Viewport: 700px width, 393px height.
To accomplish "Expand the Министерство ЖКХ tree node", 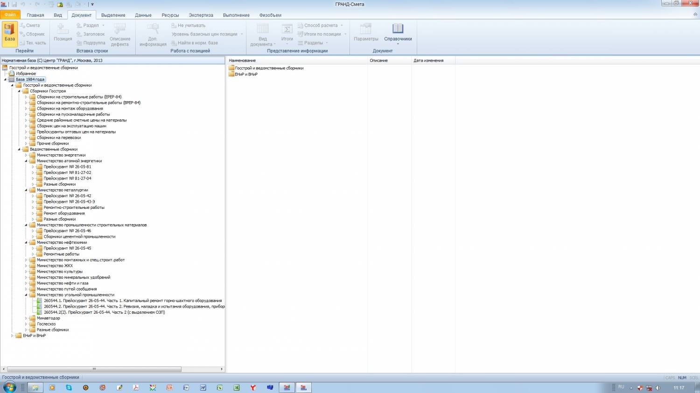I will pyautogui.click(x=26, y=266).
